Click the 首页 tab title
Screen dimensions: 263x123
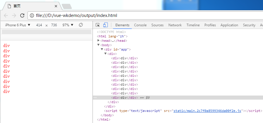(x=17, y=6)
